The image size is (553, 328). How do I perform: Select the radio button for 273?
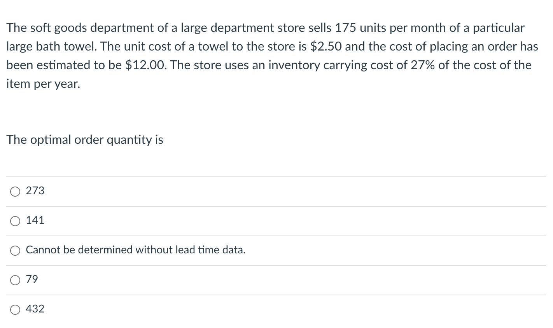tap(15, 191)
